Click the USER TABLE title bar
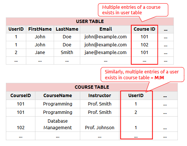 coord(90,22)
